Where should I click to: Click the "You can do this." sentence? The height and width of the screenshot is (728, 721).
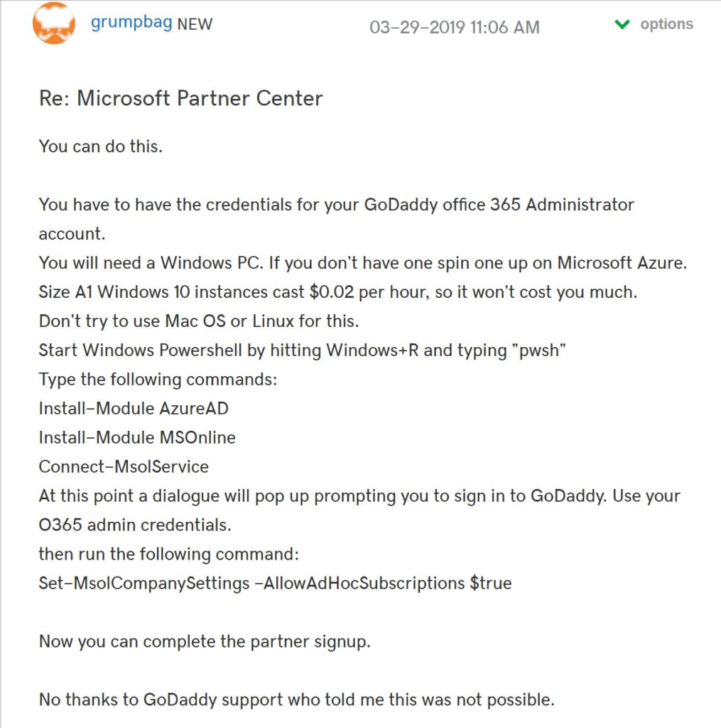(x=101, y=146)
